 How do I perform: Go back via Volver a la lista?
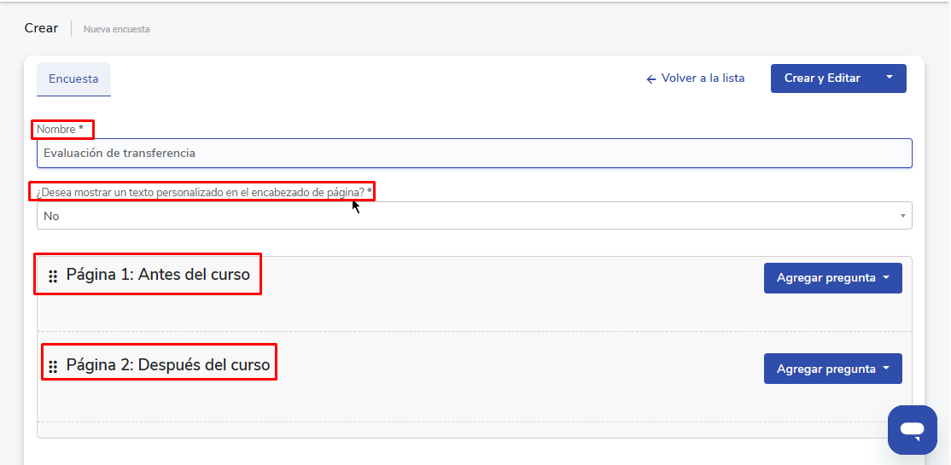[703, 78]
